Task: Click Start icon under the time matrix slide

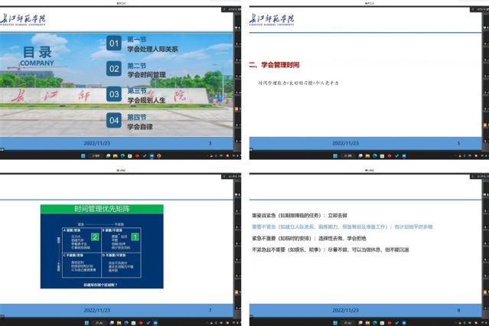Action: coord(88,322)
